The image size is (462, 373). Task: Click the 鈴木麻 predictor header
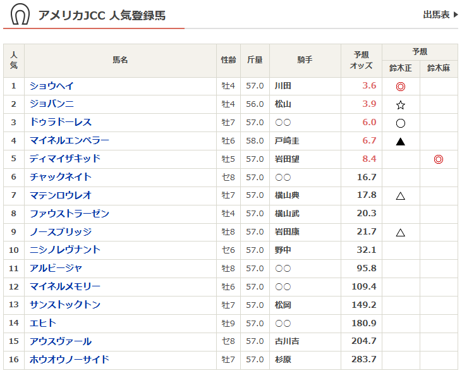point(438,68)
